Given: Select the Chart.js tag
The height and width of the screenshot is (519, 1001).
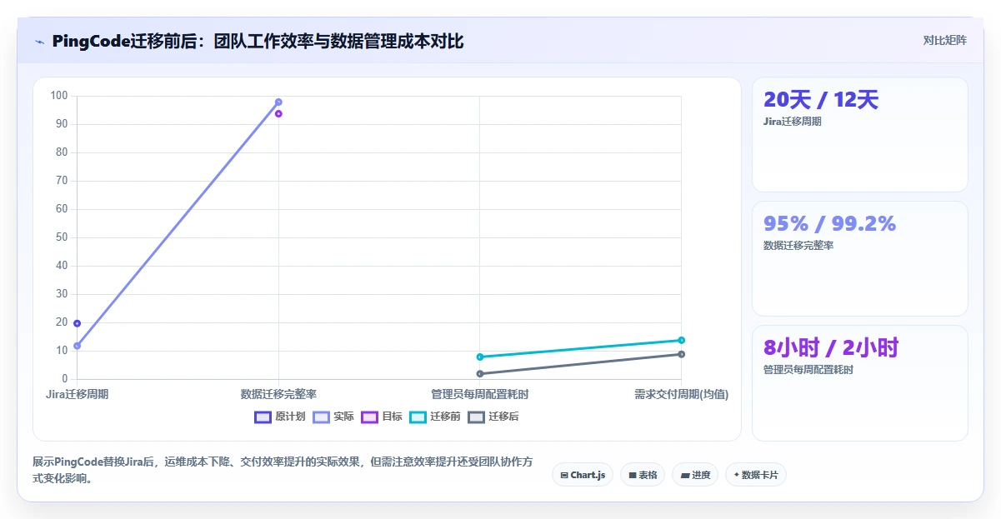Looking at the screenshot, I should tap(583, 475).
